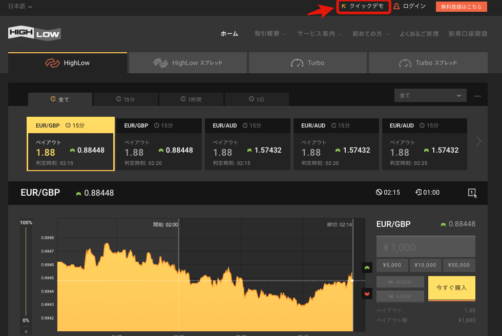This screenshot has width=502, height=336.
Task: Click the green up arrow on chart edge
Action: [367, 267]
